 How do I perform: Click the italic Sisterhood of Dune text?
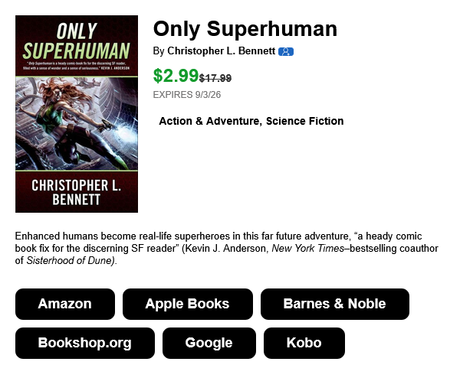click(71, 260)
